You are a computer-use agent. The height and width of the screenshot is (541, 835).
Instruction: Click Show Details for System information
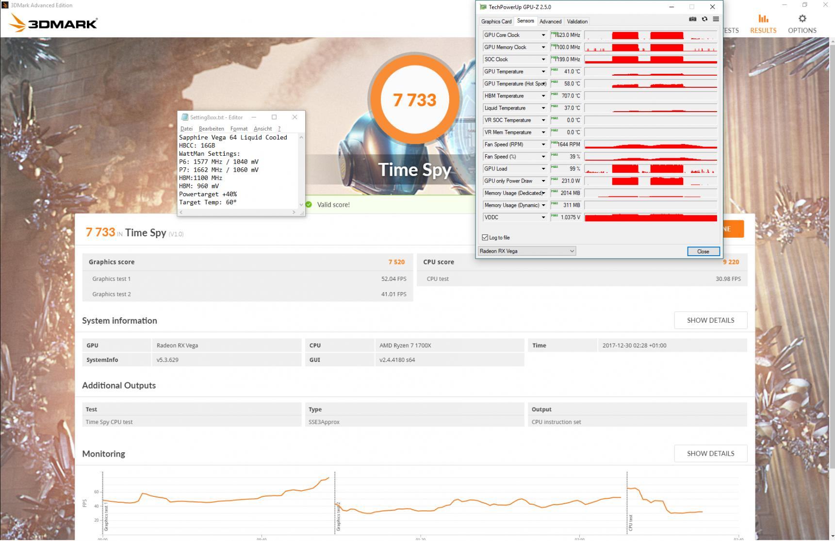(710, 320)
